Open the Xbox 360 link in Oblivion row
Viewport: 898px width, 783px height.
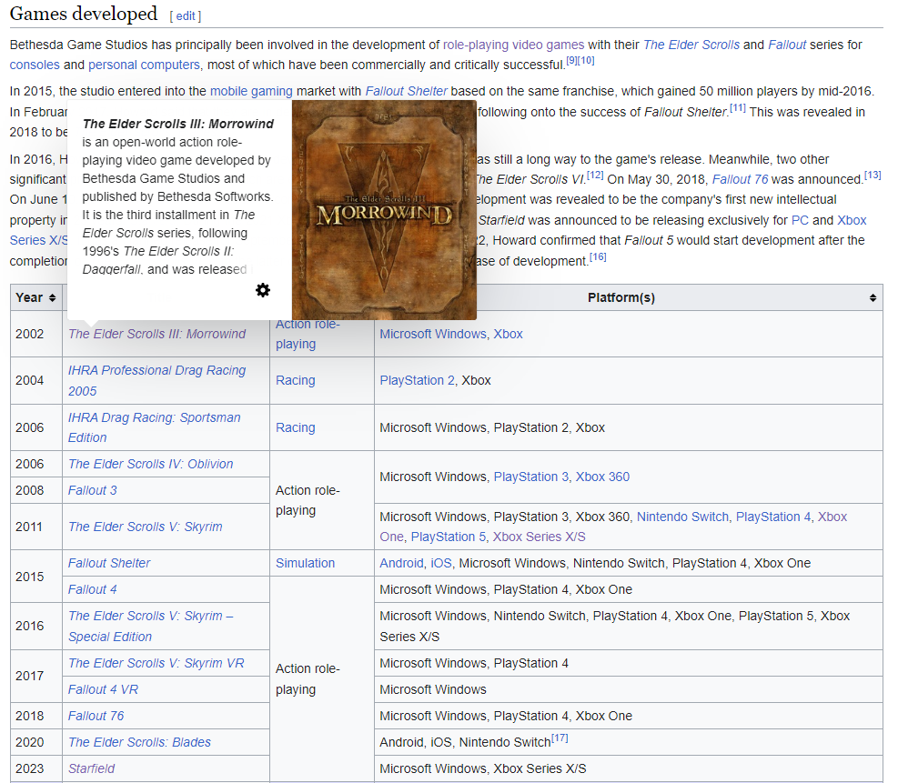(x=602, y=477)
